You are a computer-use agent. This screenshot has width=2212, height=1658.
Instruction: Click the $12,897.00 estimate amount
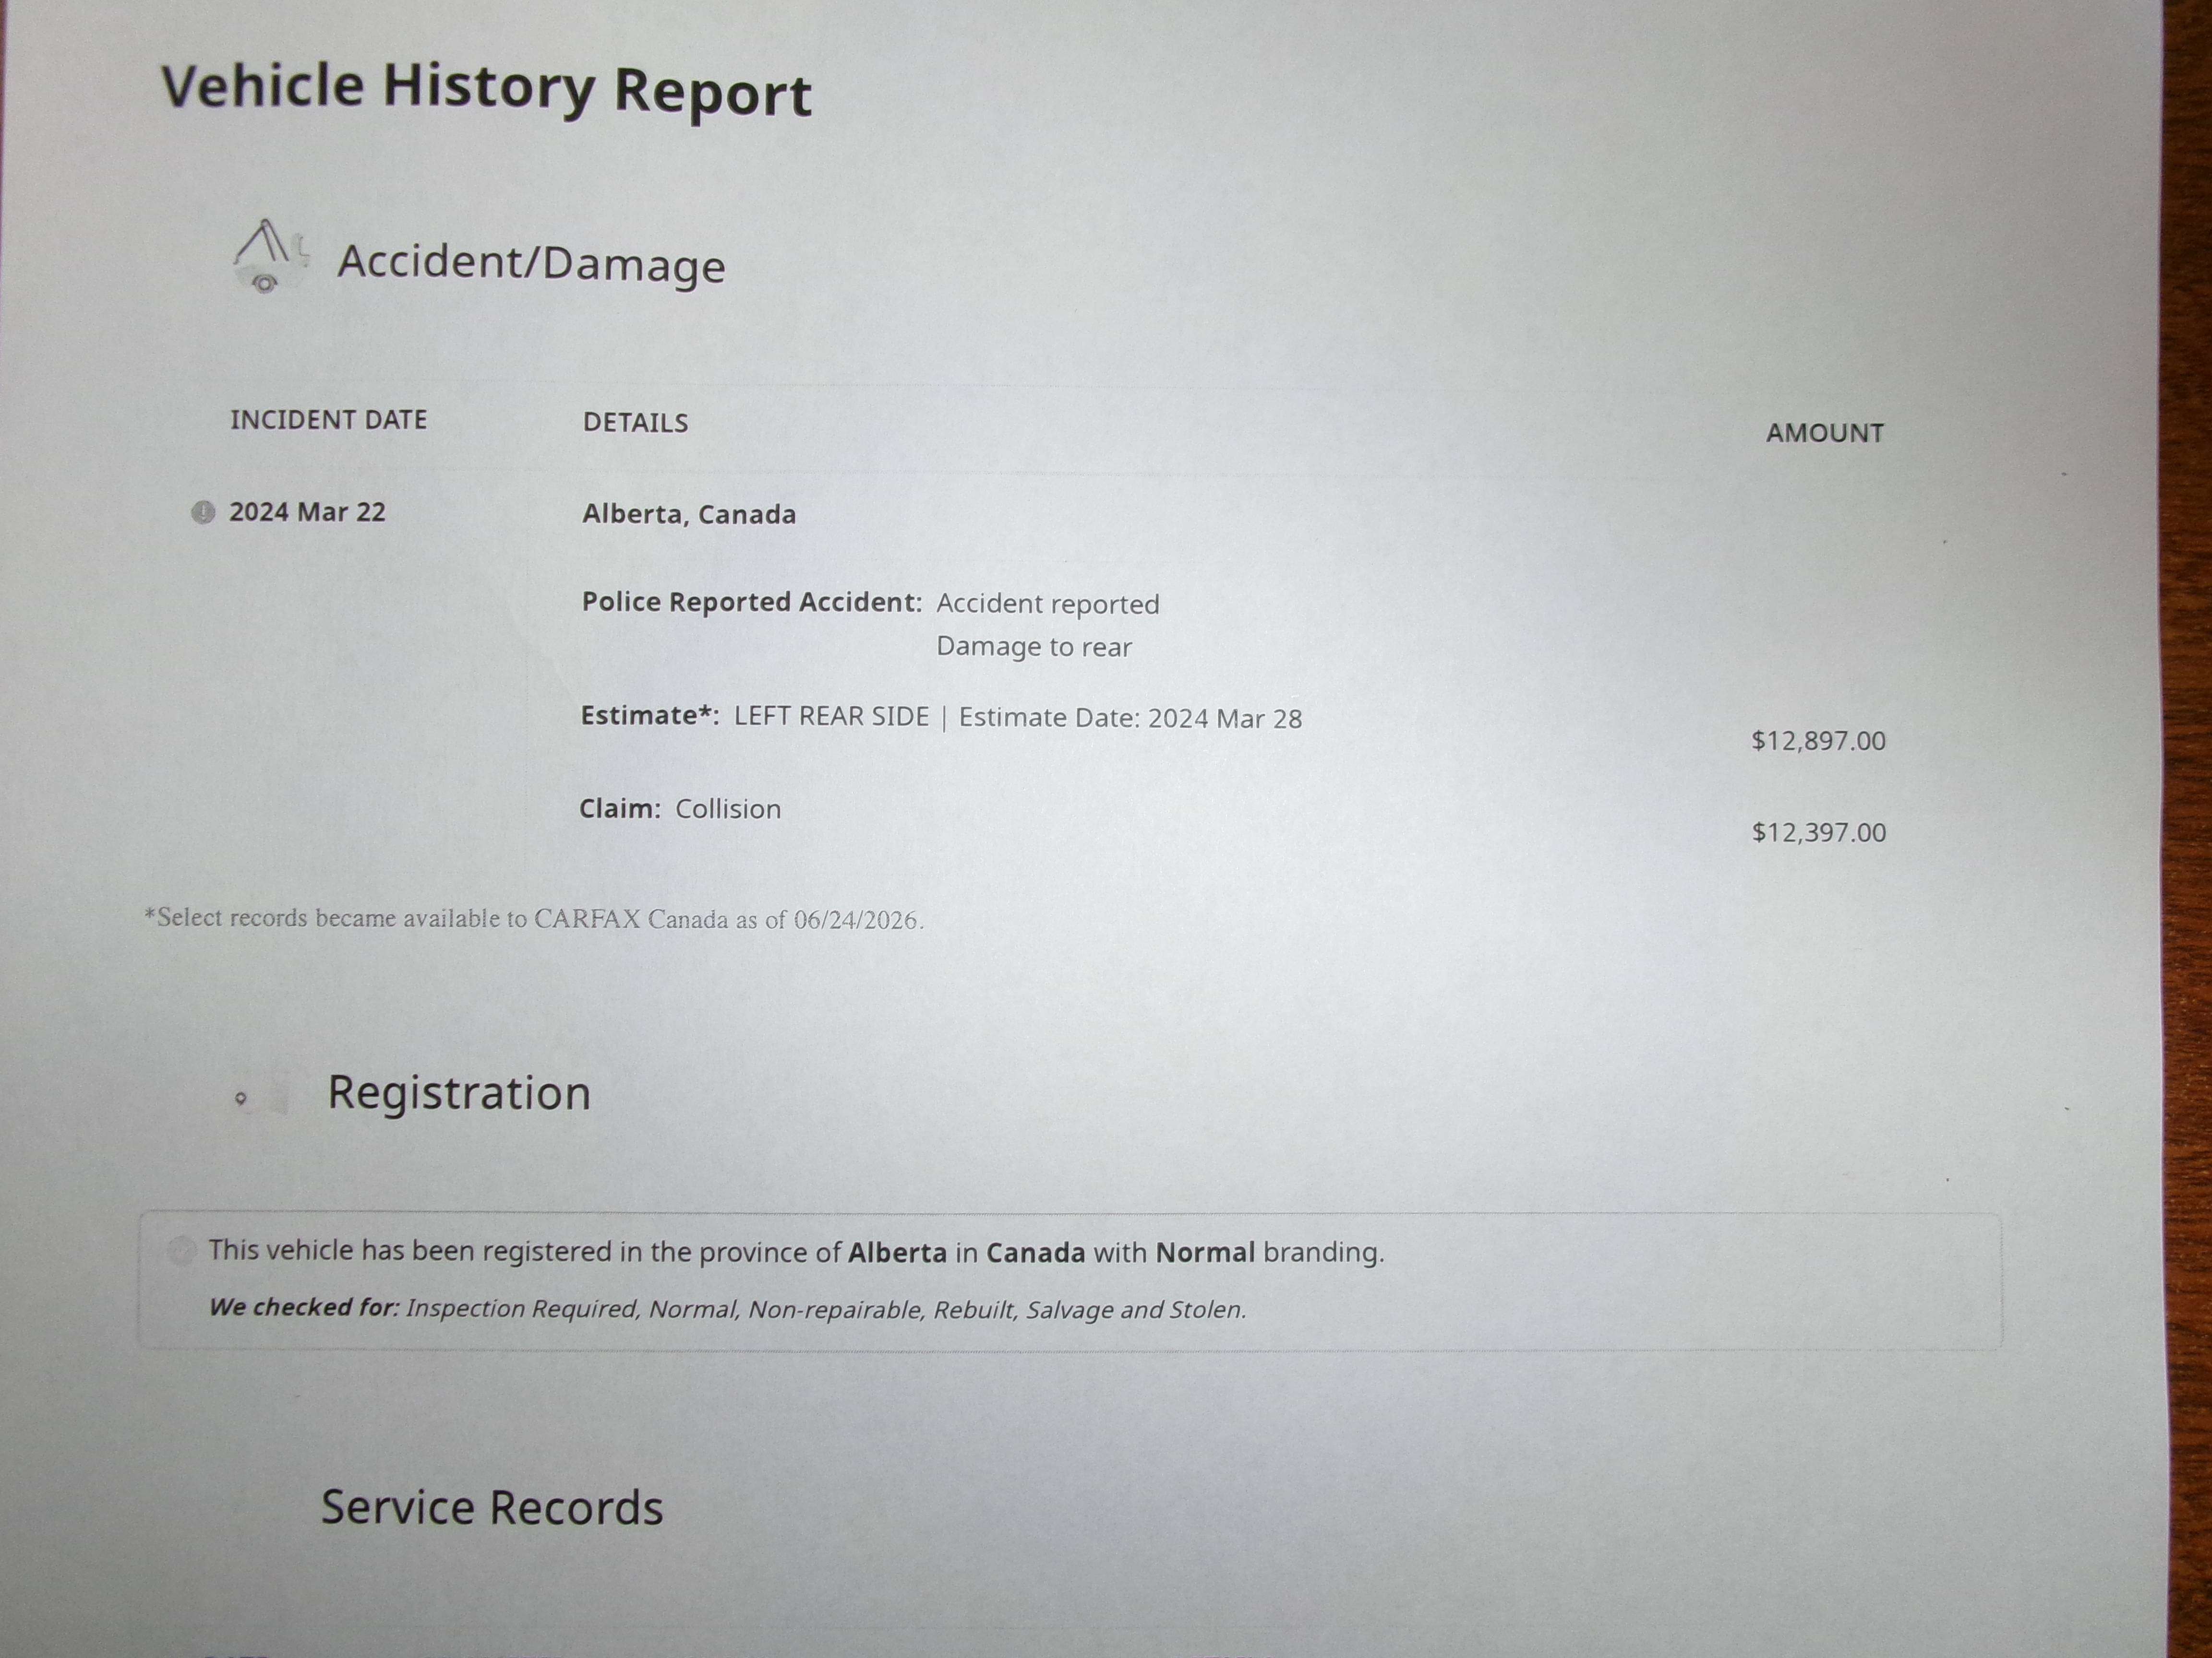(x=1818, y=741)
